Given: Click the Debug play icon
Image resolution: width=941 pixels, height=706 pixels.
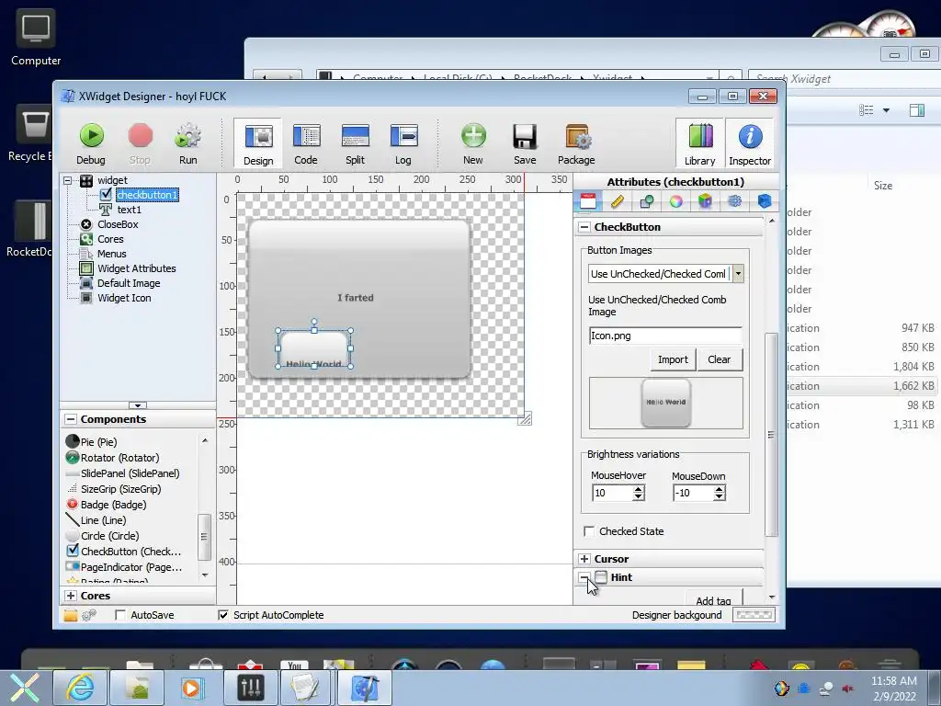Looking at the screenshot, I should coord(91,136).
